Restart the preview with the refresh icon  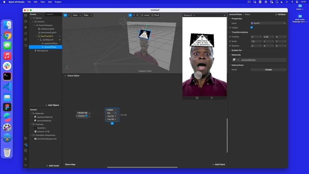pos(26,40)
